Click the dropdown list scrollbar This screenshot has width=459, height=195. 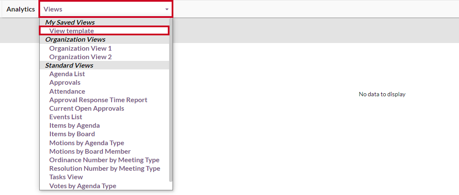171,100
